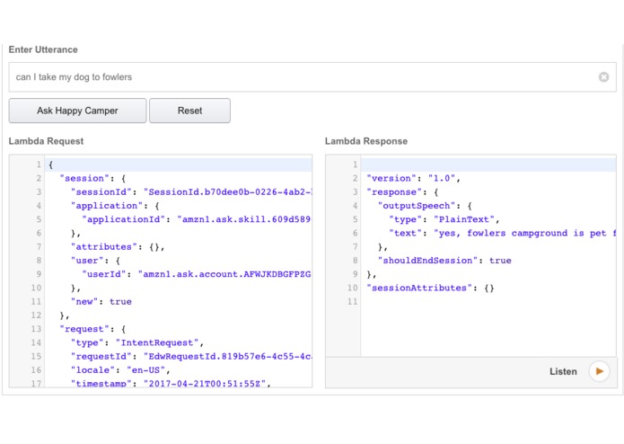624x444 pixels.
Task: Click the "user": { line in request
Action: [x=95, y=261]
